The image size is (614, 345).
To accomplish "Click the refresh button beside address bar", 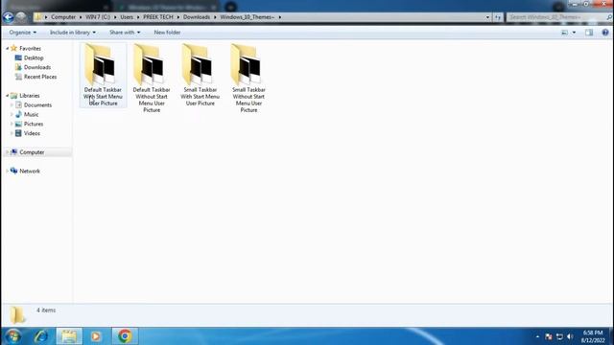I will tap(498, 17).
